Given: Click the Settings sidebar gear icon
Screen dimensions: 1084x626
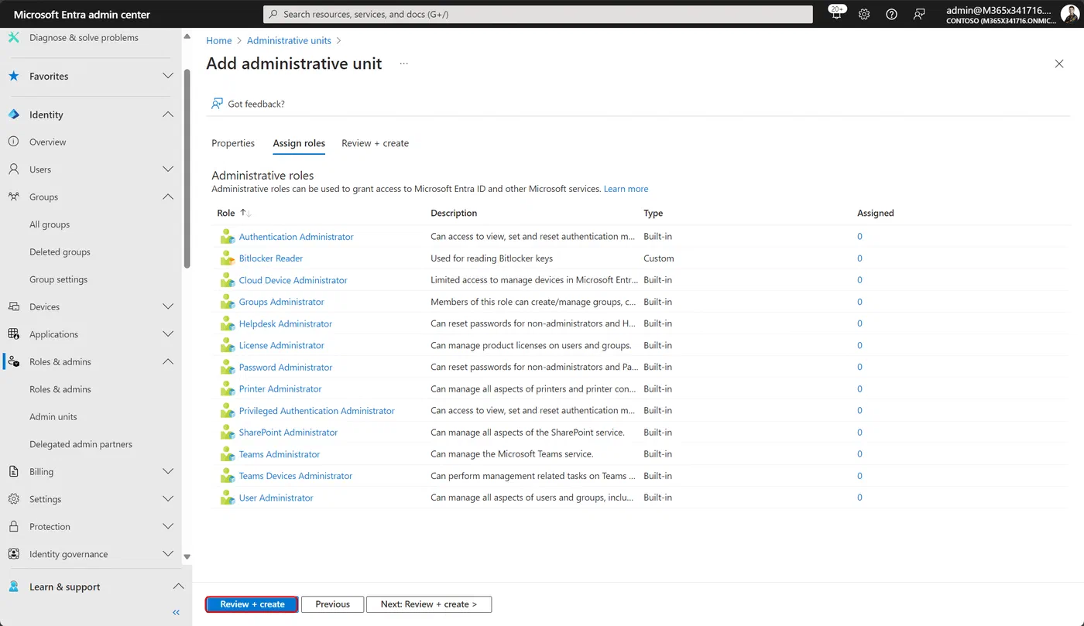Looking at the screenshot, I should click(14, 499).
